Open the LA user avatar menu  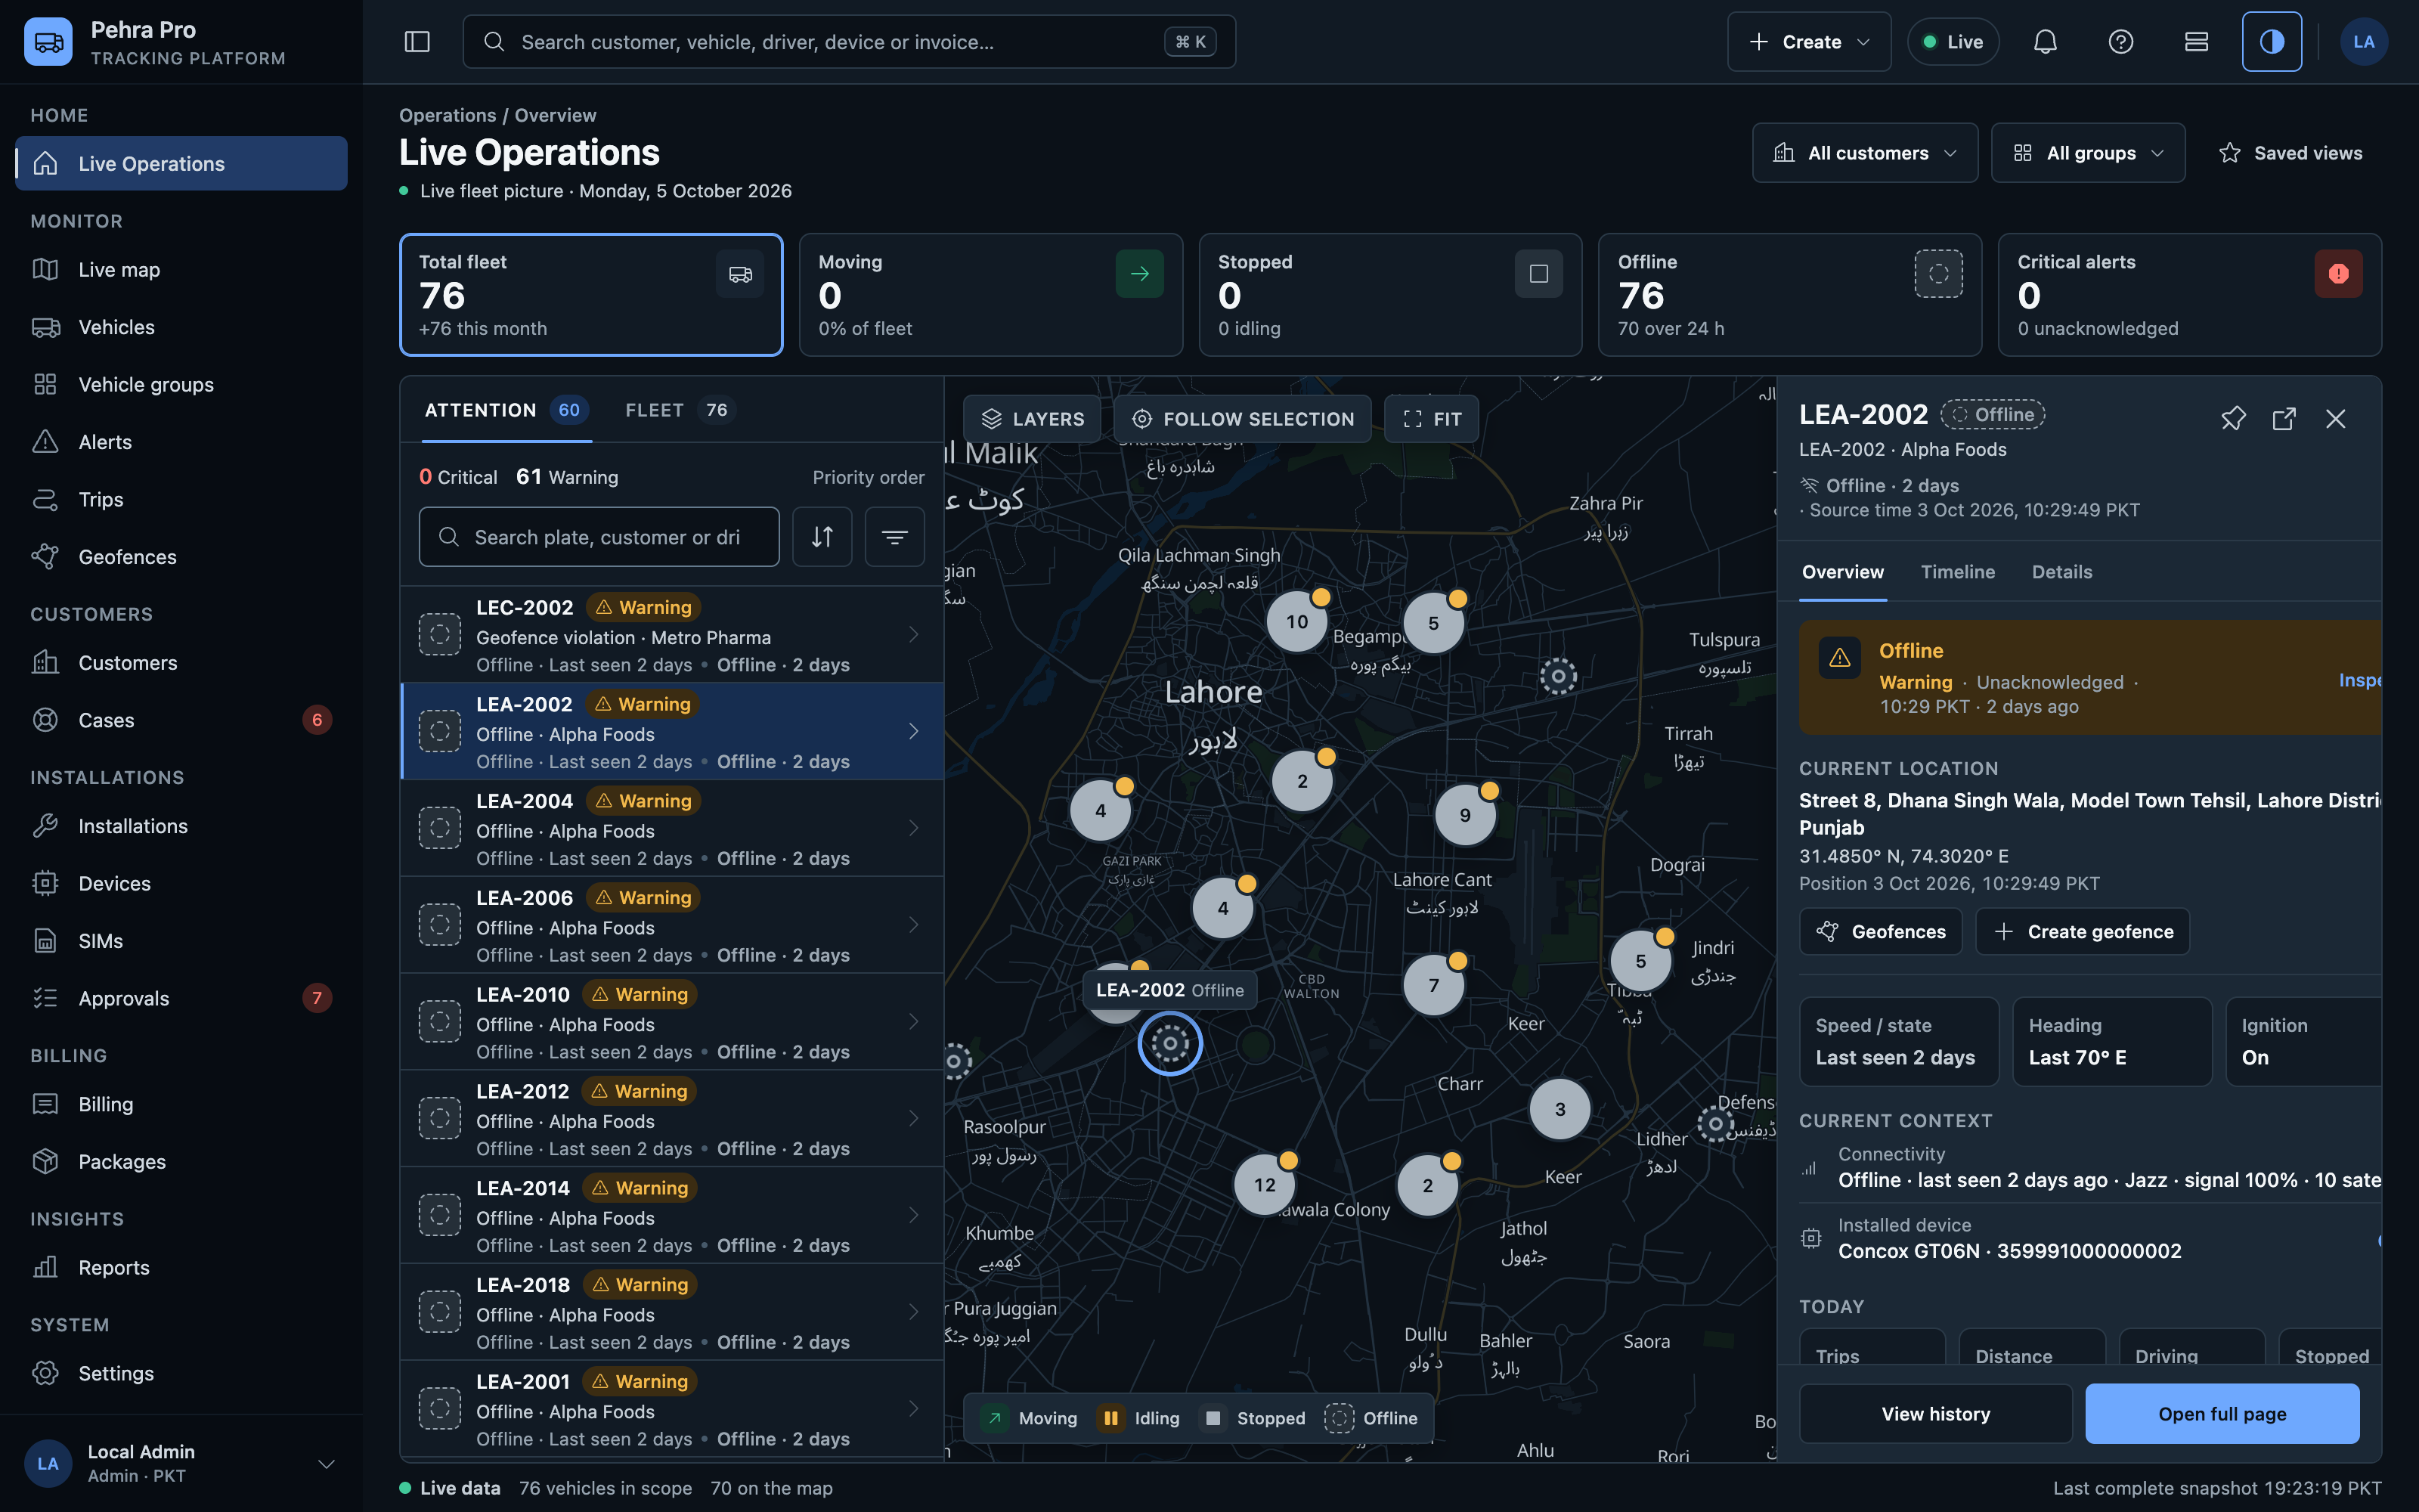pyautogui.click(x=2363, y=42)
